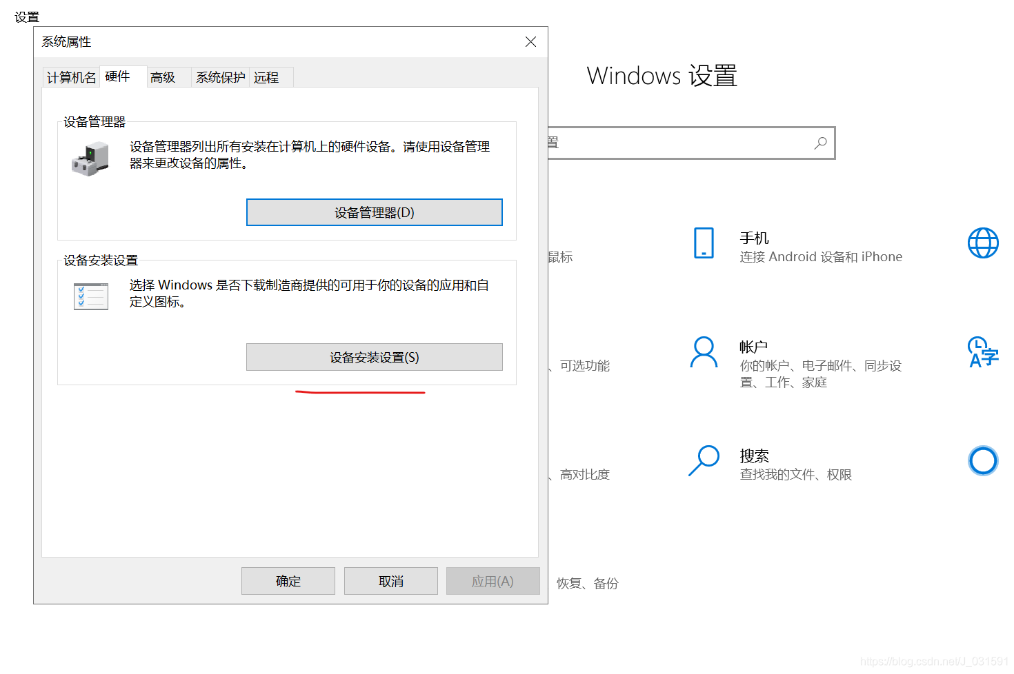The width and height of the screenshot is (1014, 674).
Task: Click the text 查找我的文件、权限
Action: pyautogui.click(x=796, y=474)
